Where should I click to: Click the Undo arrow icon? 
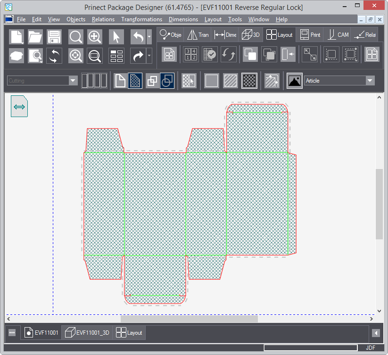(138, 37)
